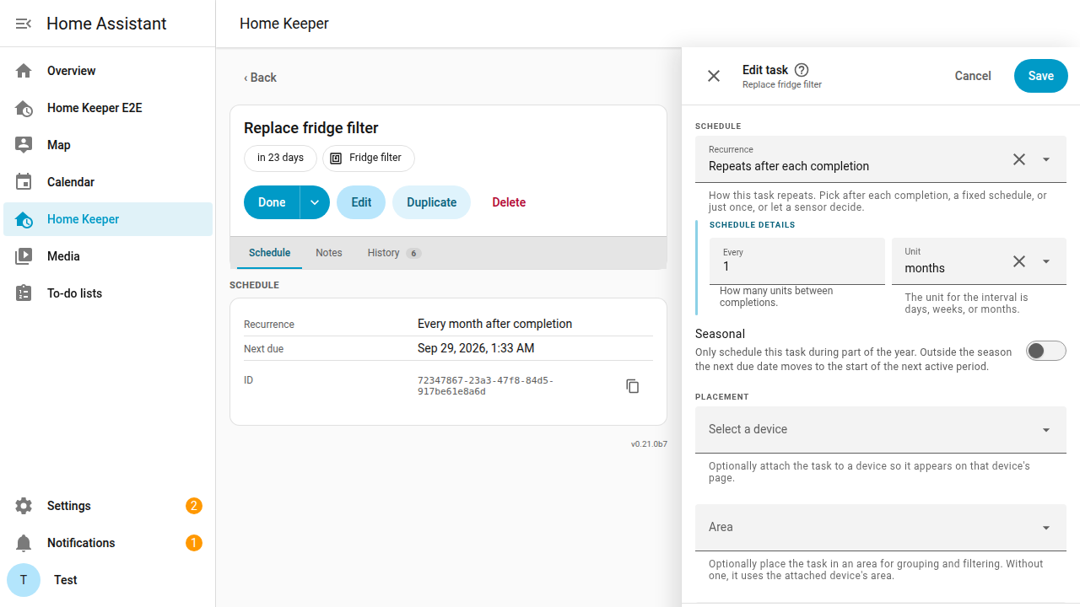The height and width of the screenshot is (607, 1080).
Task: Click the Notifications bell icon
Action: (24, 543)
